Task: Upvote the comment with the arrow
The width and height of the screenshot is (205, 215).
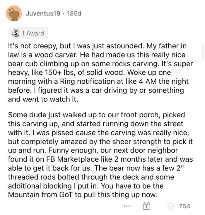Action: (x=171, y=206)
